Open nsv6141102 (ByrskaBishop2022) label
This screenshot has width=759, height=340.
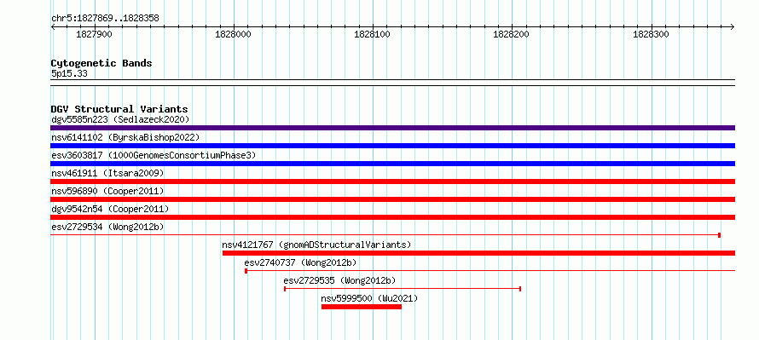coord(125,137)
